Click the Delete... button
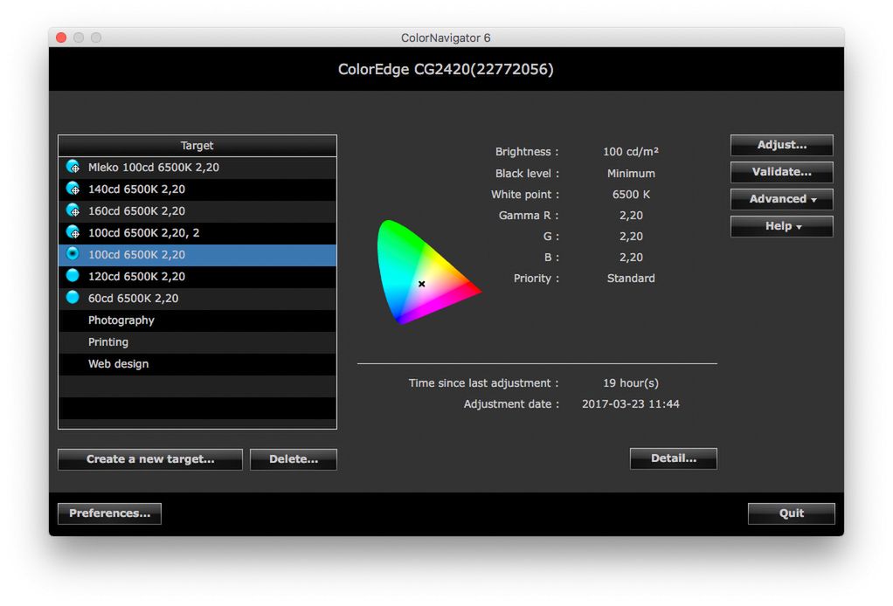This screenshot has height=606, width=893. tap(294, 459)
